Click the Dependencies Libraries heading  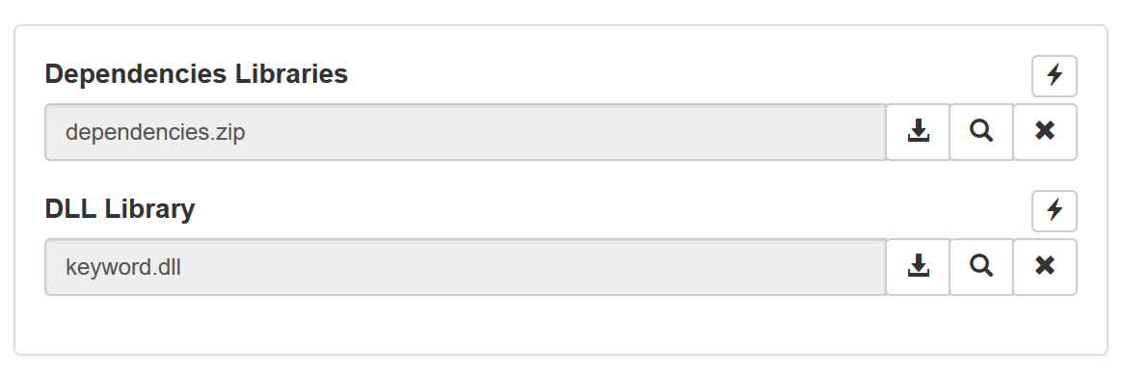(x=197, y=74)
